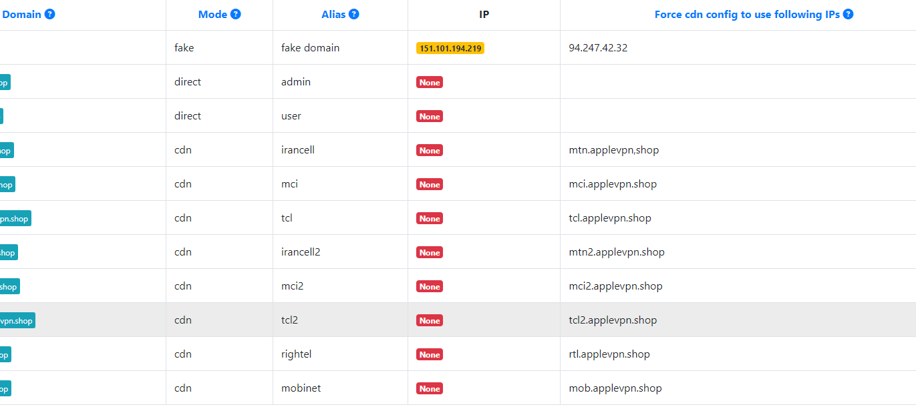Select 'cdn' mode in the tcl2 row
916x415 pixels.
pos(183,320)
